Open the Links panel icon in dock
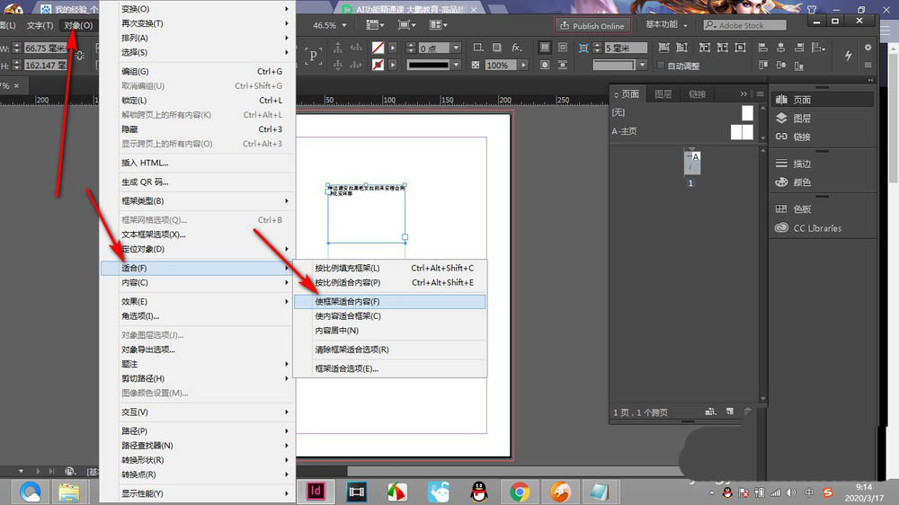Image resolution: width=899 pixels, height=505 pixels. [x=781, y=137]
